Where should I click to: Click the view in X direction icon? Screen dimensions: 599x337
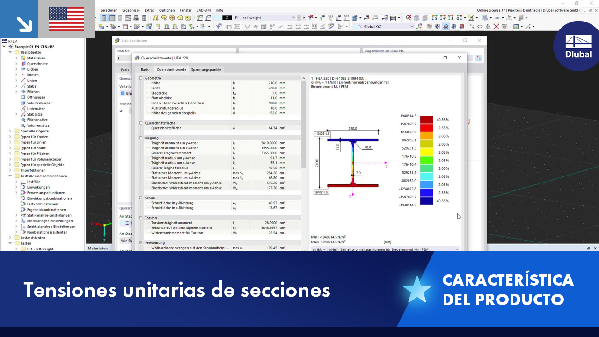(435, 18)
